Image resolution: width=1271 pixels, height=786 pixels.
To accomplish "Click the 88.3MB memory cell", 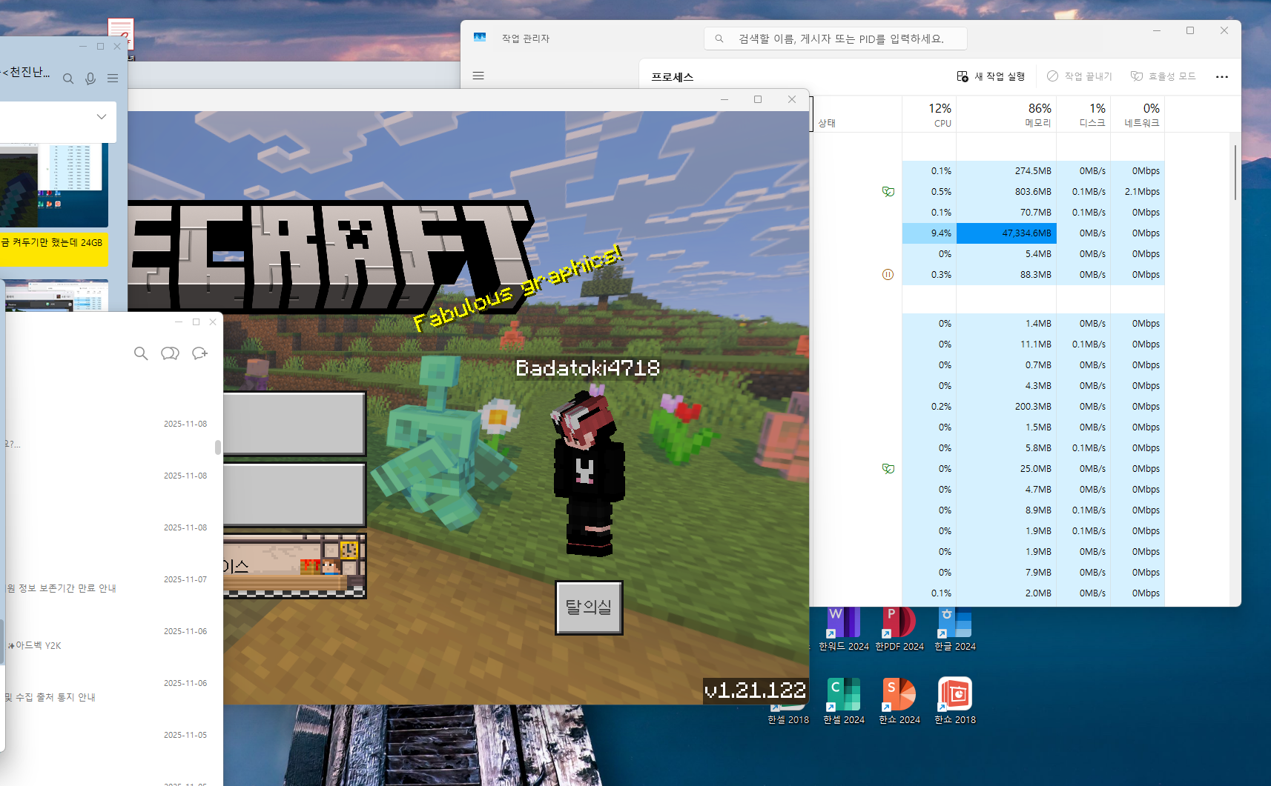I will (x=1006, y=275).
